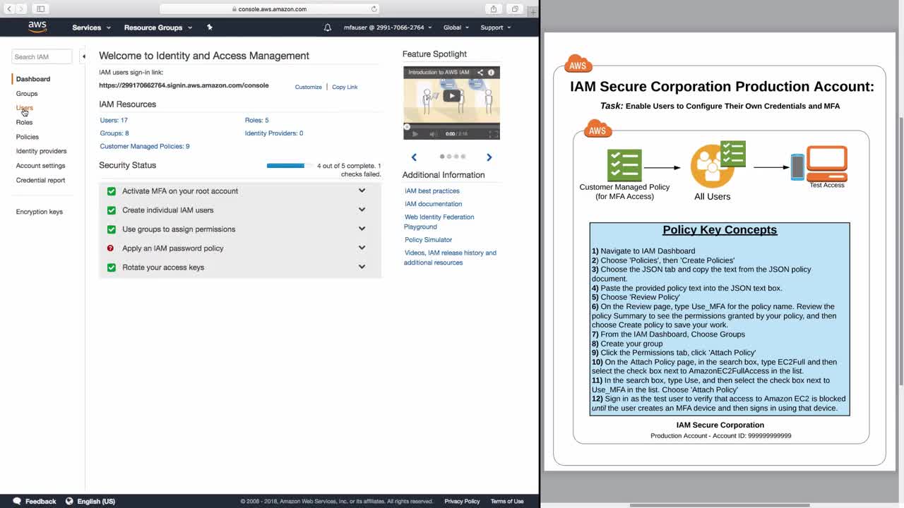Viewport: 904px width, 508px height.
Task: Open Credential report in sidebar
Action: click(40, 180)
